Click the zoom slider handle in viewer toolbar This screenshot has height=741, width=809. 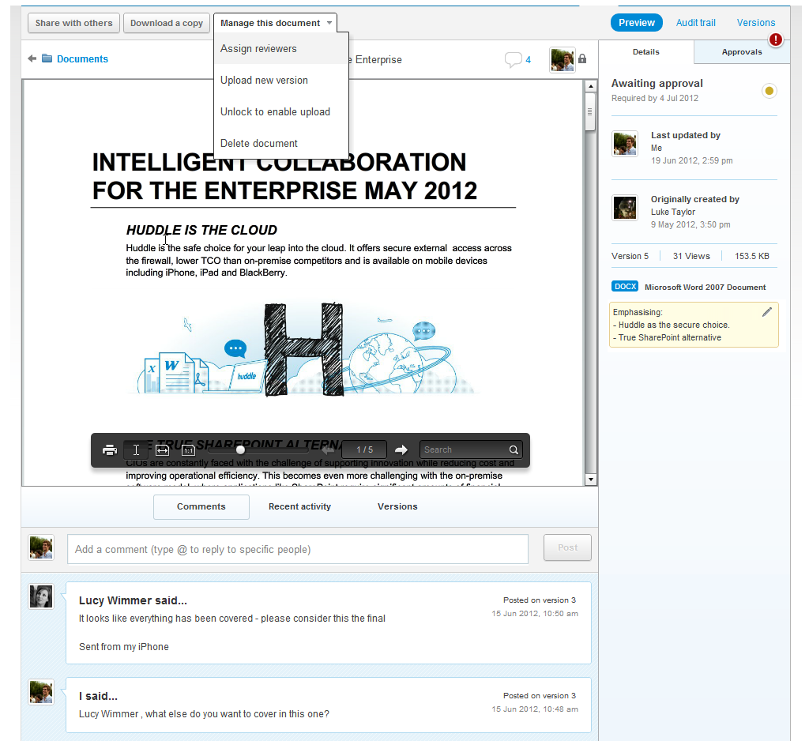pyautogui.click(x=240, y=449)
